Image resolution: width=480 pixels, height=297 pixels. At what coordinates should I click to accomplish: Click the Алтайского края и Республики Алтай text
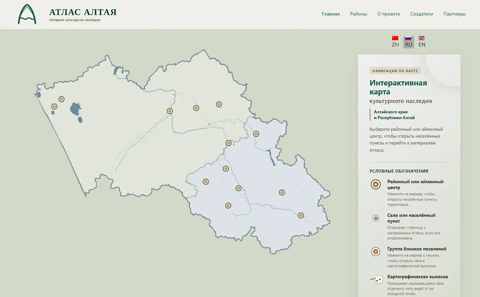tap(394, 115)
